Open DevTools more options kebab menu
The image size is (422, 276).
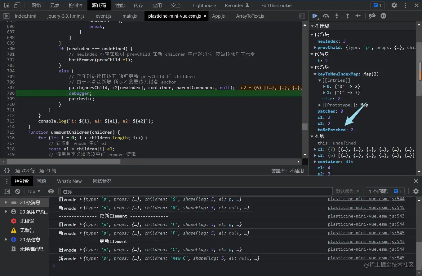coord(405,5)
